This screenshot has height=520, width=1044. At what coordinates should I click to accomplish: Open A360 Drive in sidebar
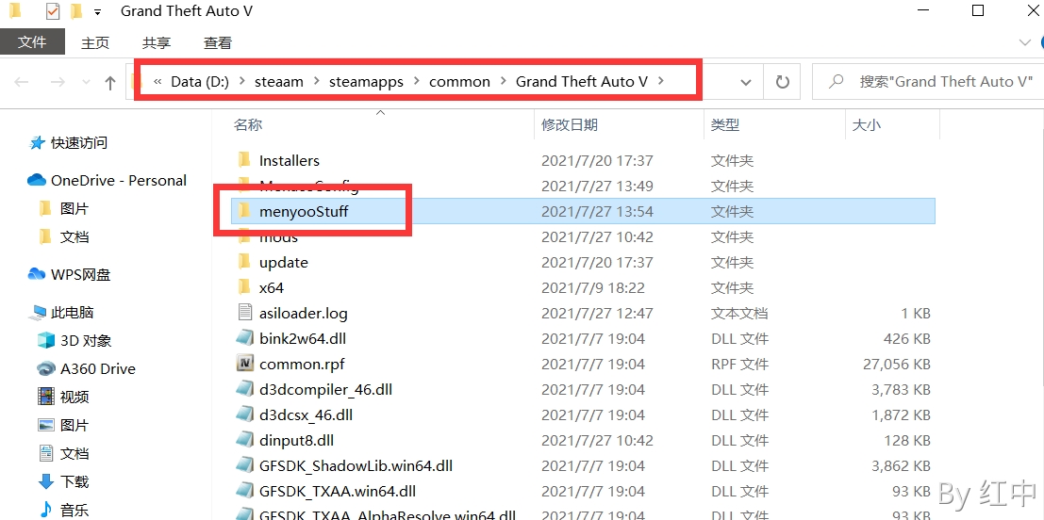(x=97, y=368)
